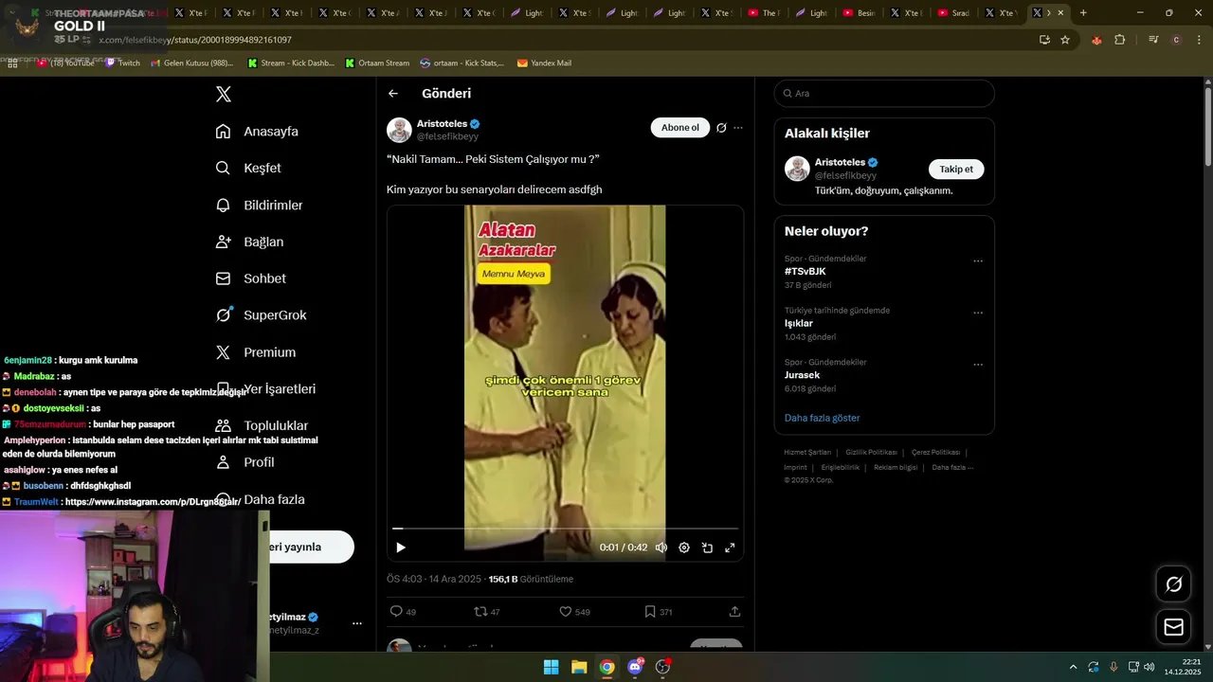
Task: Click Daha fazla göster link
Action: pyautogui.click(x=823, y=418)
